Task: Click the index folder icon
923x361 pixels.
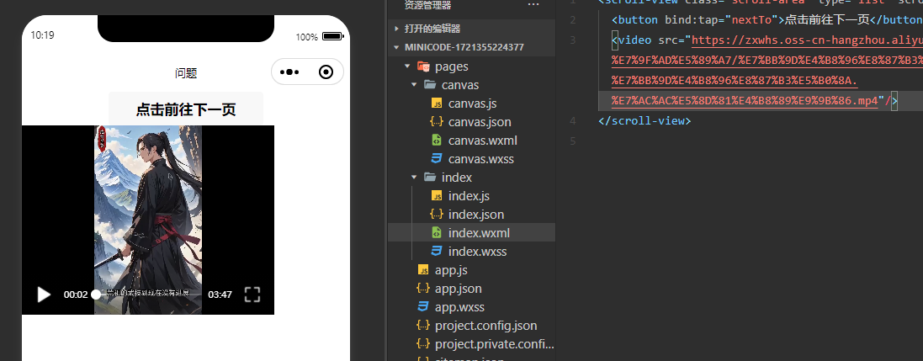Action: 430,178
